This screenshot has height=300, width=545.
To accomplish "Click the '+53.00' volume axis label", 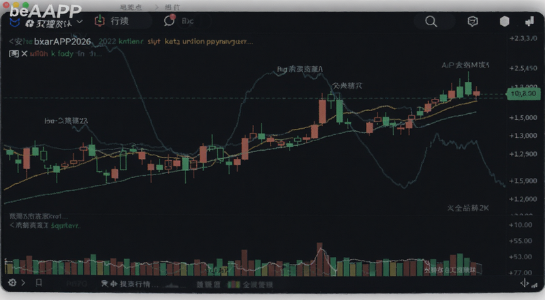I will (x=520, y=257).
